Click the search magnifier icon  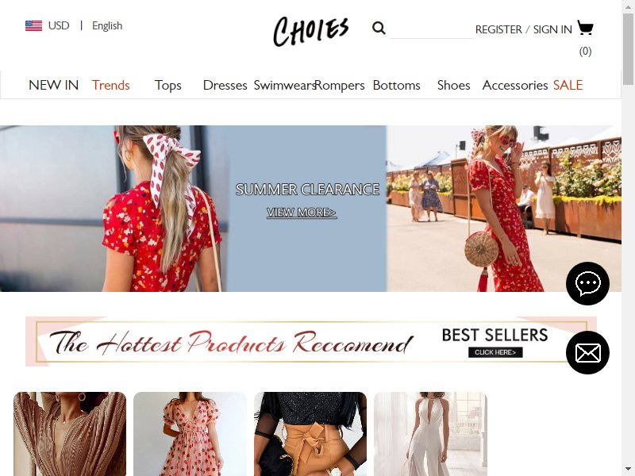click(x=379, y=28)
